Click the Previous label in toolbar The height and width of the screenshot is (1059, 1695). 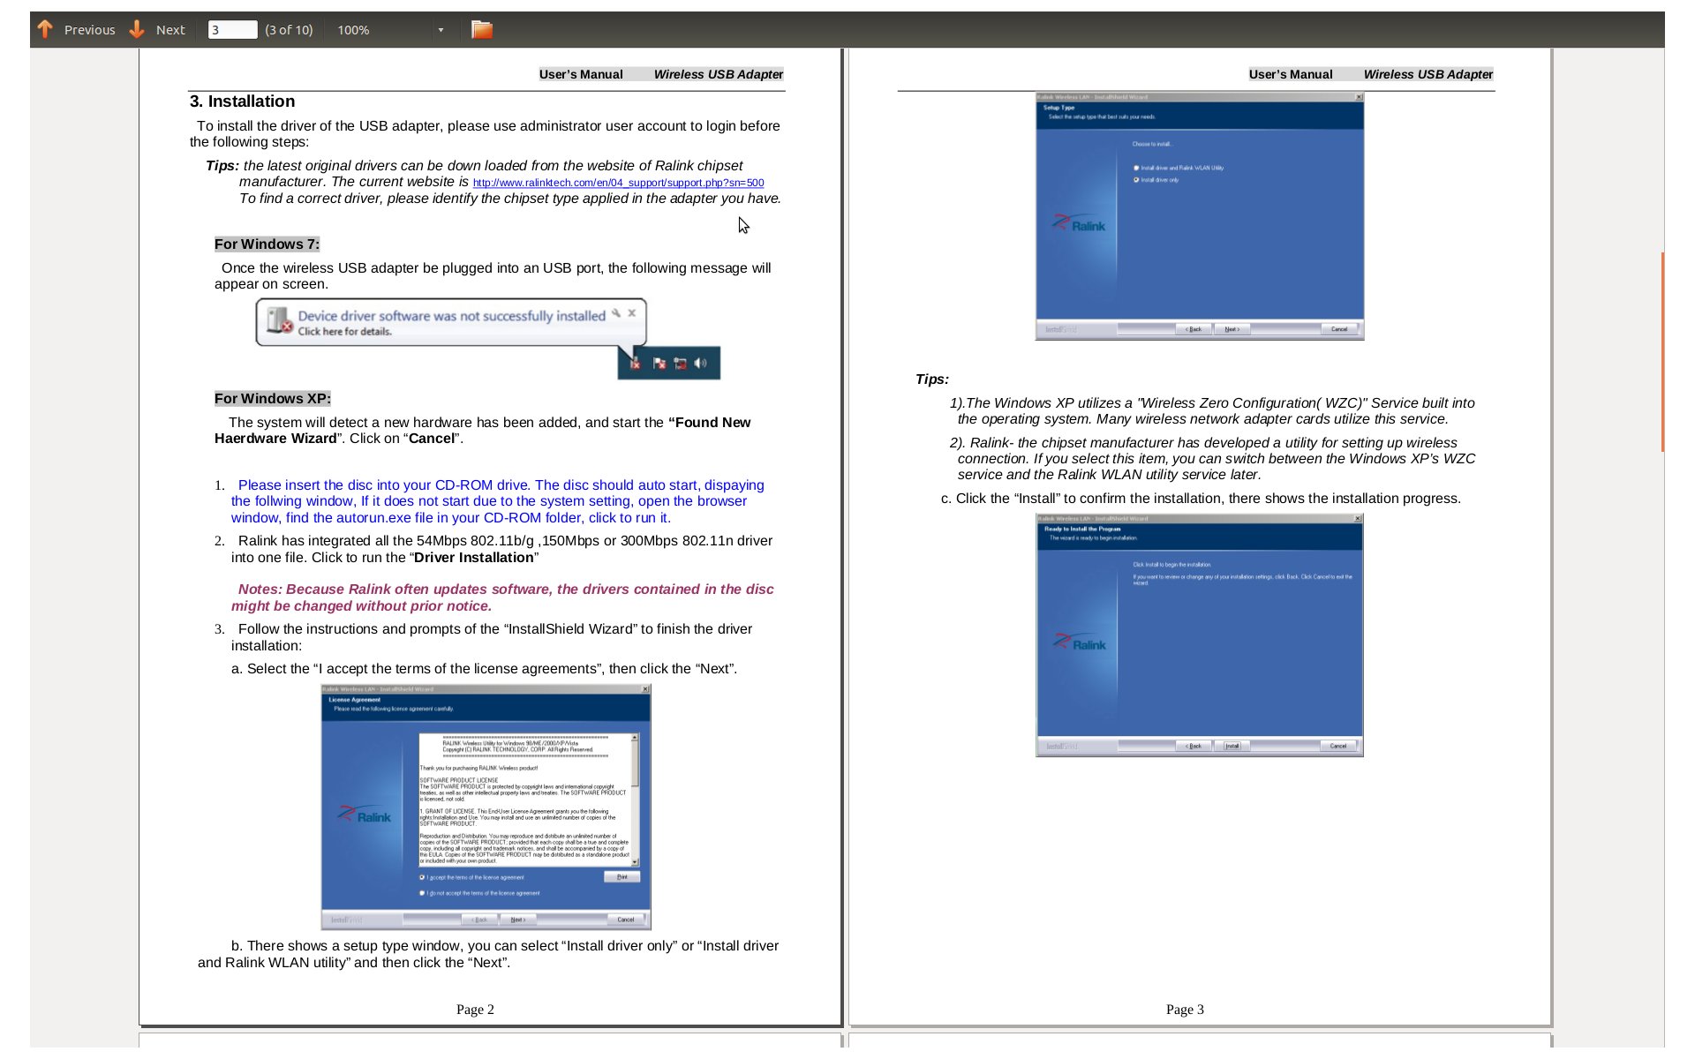click(x=89, y=30)
